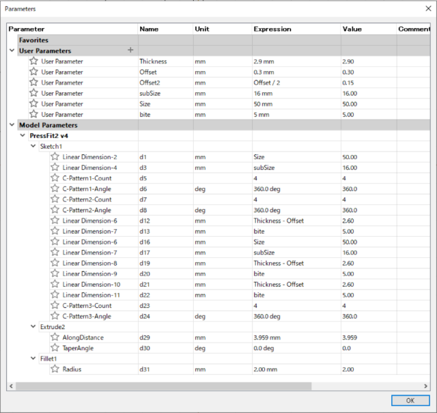Viewport: 437px width, 413px height.
Task: Collapse the Sketch1 group
Action: point(33,146)
